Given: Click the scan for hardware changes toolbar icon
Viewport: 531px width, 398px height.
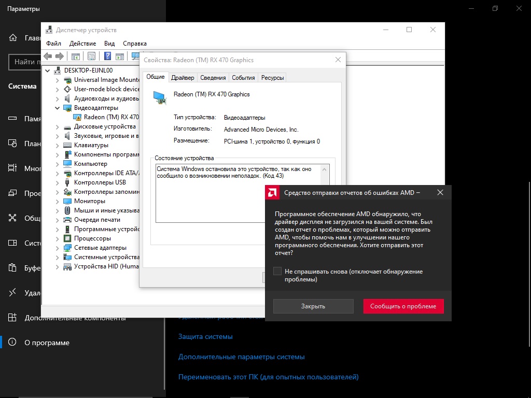Looking at the screenshot, I should 135,56.
